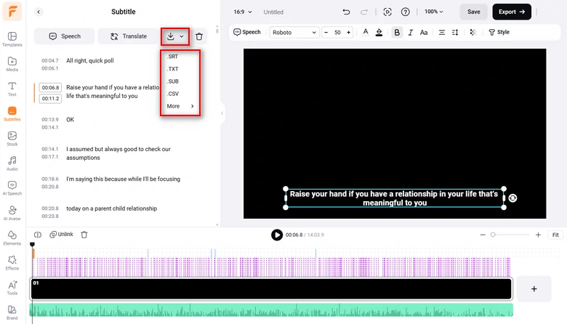Open the AI Speech tool

[12, 188]
